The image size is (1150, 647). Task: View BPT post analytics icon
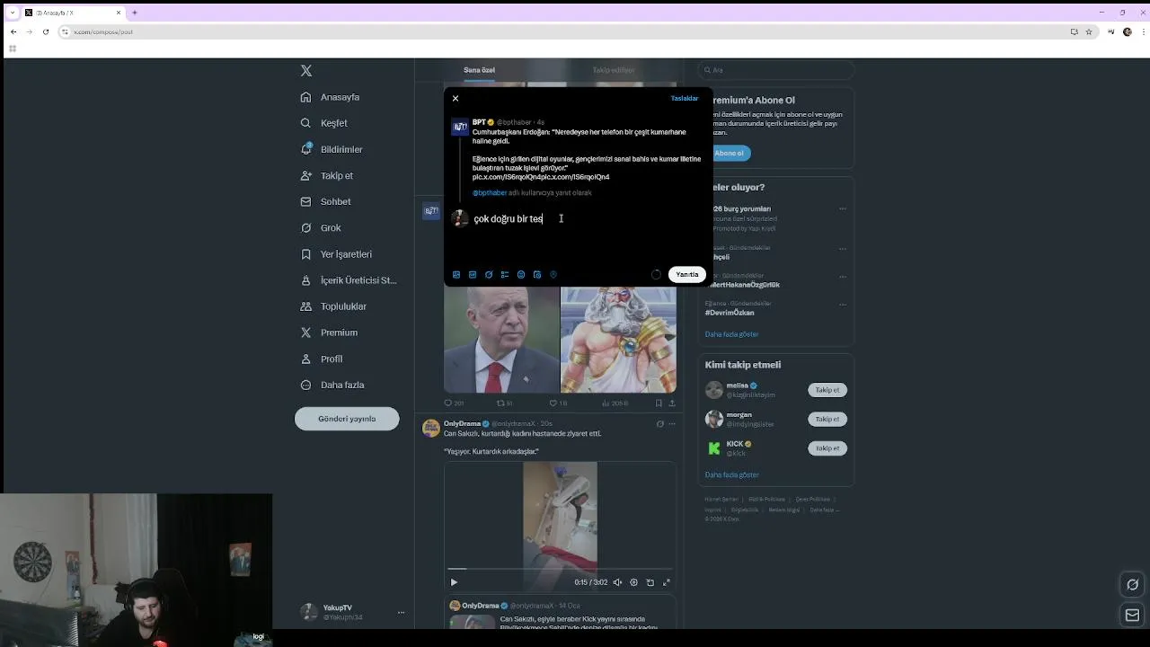pyautogui.click(x=606, y=403)
